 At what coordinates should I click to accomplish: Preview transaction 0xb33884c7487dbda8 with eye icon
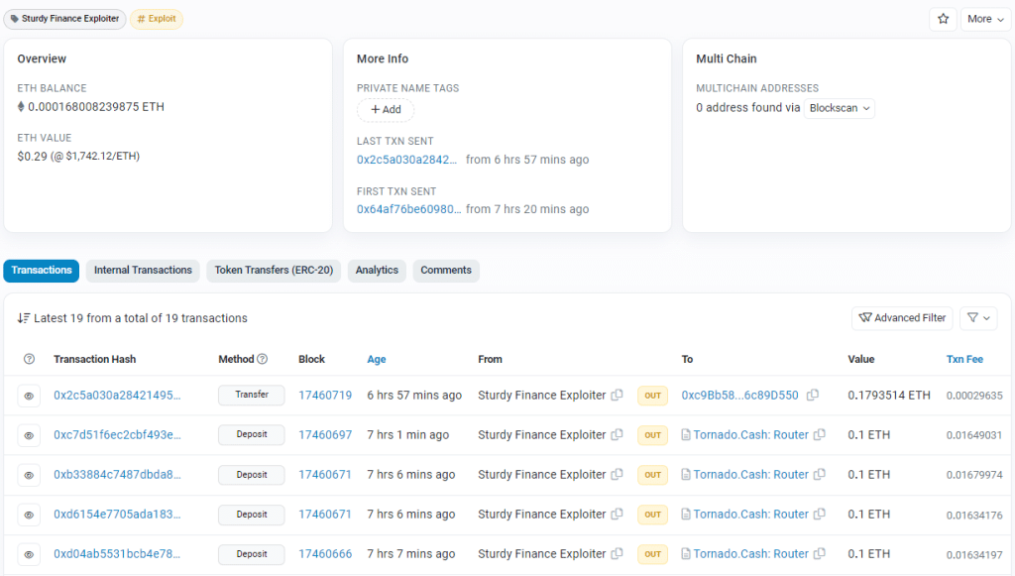click(x=29, y=475)
